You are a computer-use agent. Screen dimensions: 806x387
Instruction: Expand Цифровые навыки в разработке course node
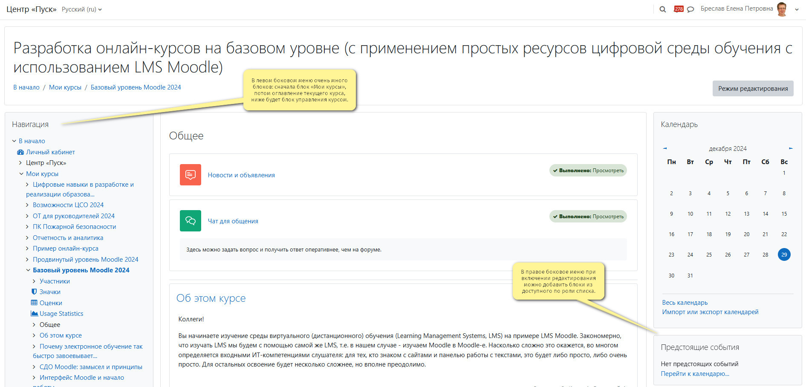point(28,185)
